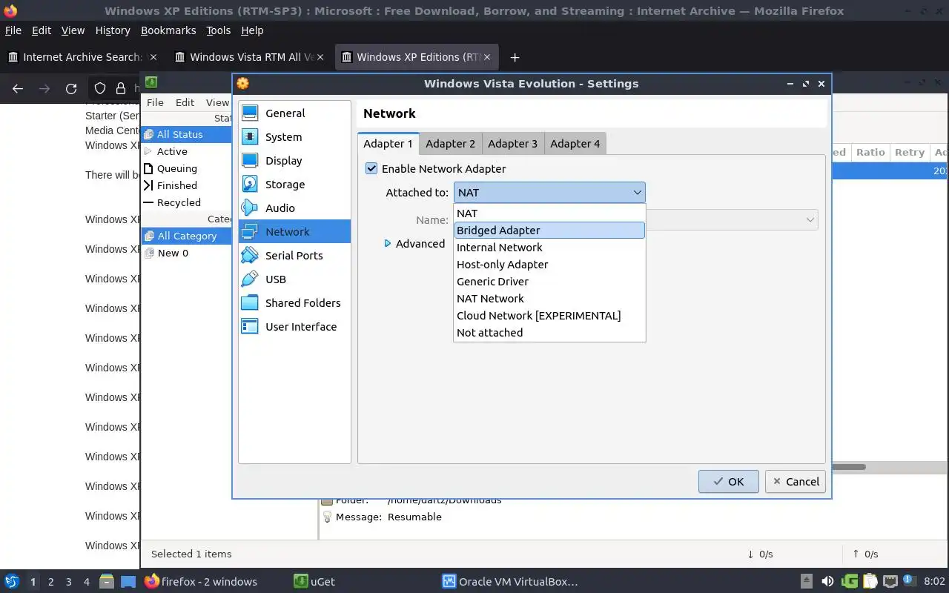Open the Attached to combo box

[x=549, y=192]
